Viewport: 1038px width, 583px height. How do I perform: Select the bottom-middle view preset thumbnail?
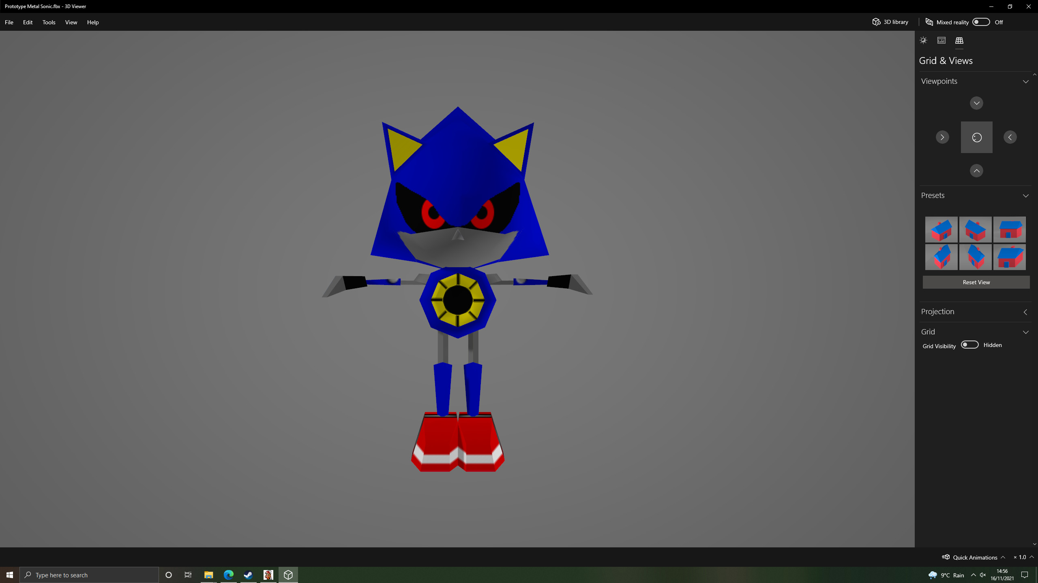coord(976,257)
